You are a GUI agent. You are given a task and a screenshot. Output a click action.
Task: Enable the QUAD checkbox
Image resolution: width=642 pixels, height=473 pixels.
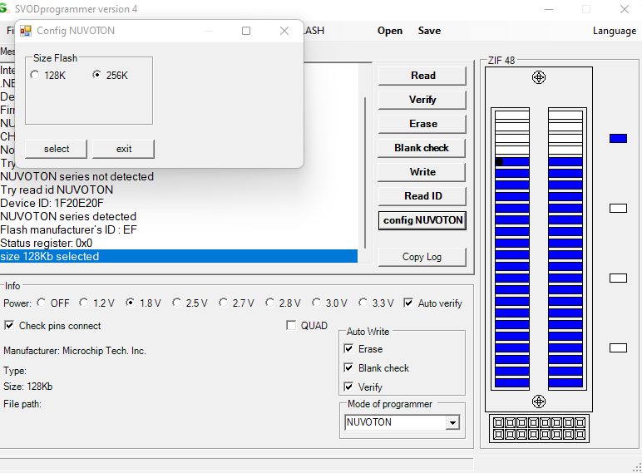(x=291, y=326)
